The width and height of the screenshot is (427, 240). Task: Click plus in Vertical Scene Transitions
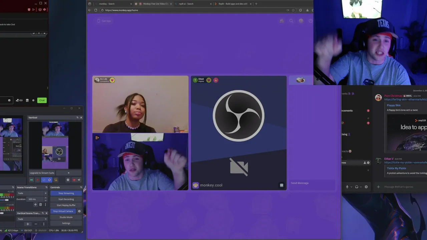tap(28, 224)
